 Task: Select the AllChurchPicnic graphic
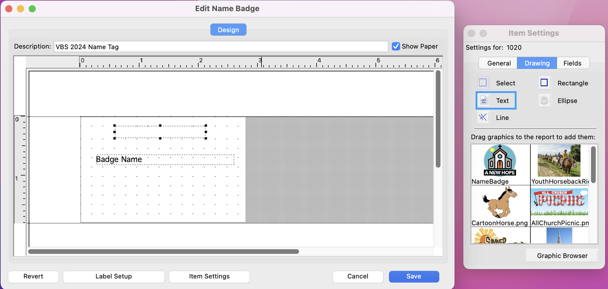[x=559, y=202]
